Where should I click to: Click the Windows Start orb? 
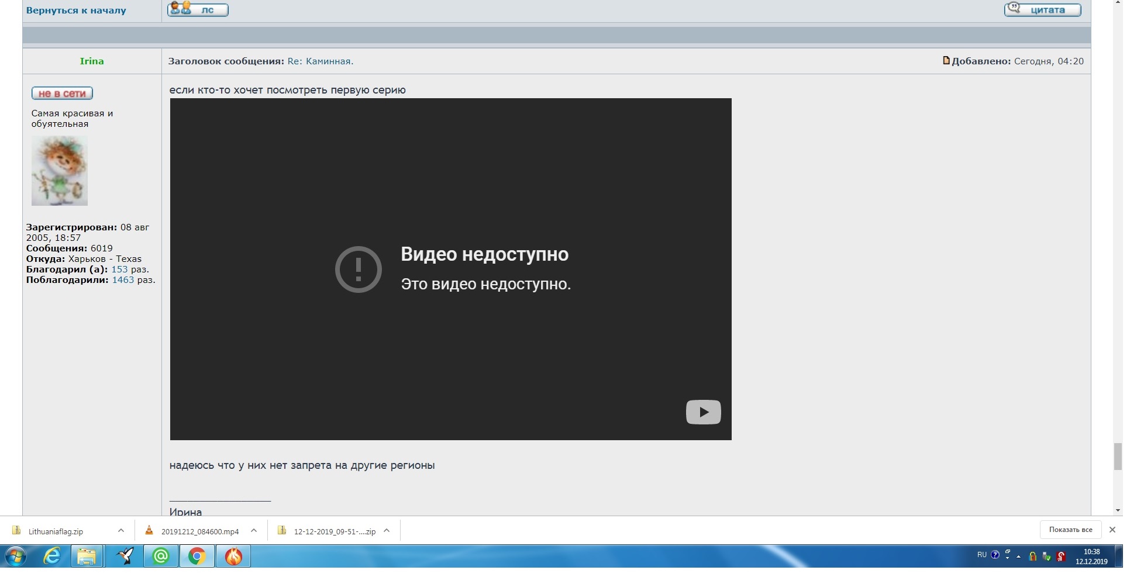(x=16, y=557)
